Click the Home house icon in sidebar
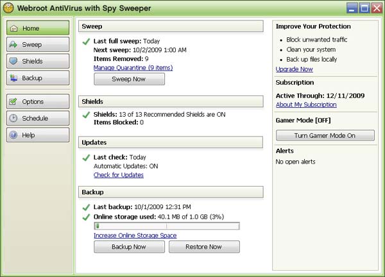 click(x=14, y=28)
